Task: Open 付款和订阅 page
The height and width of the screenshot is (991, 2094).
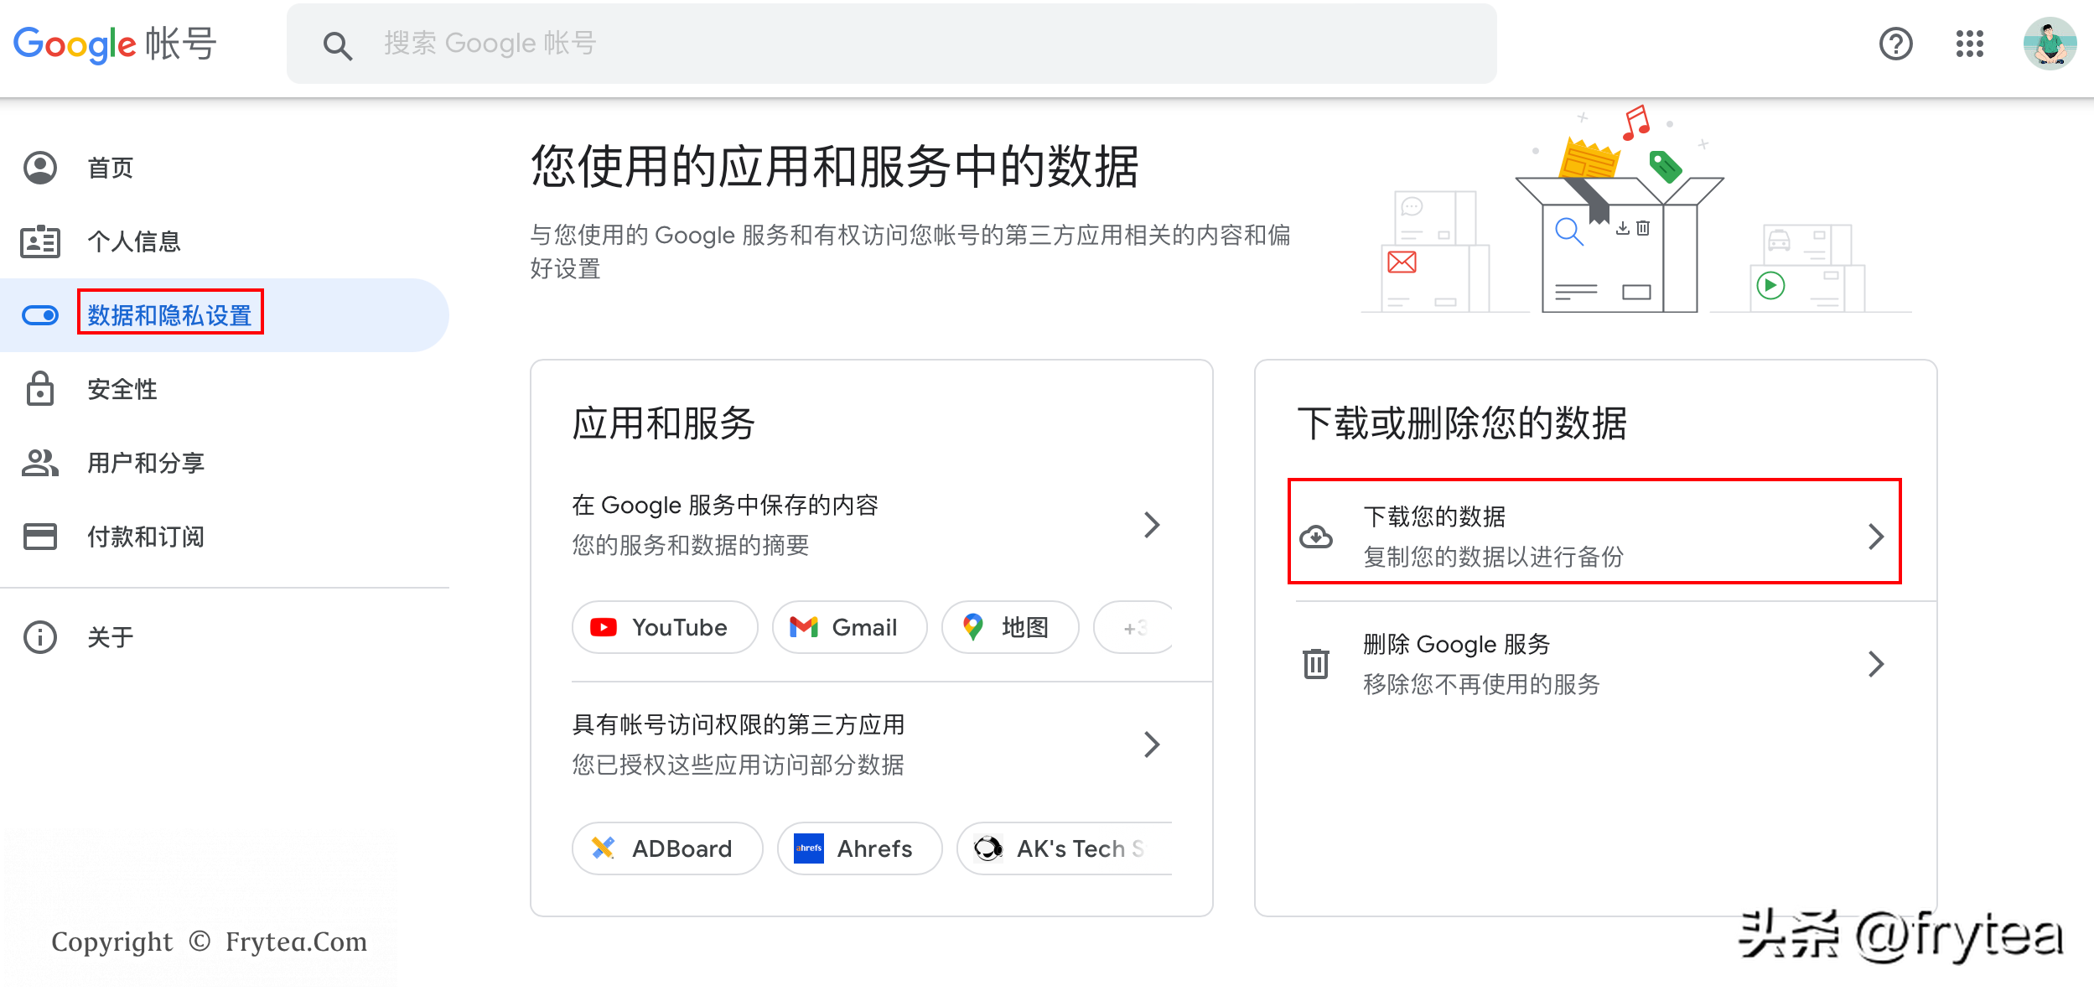Action: pos(146,537)
